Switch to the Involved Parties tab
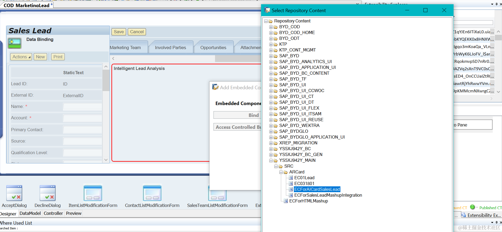Screen dimensions: 502x232 [170, 48]
